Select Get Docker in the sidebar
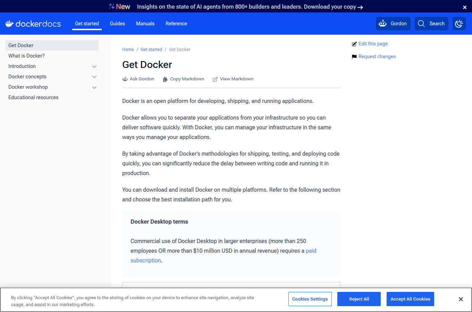This screenshot has width=472, height=312. pyautogui.click(x=52, y=45)
